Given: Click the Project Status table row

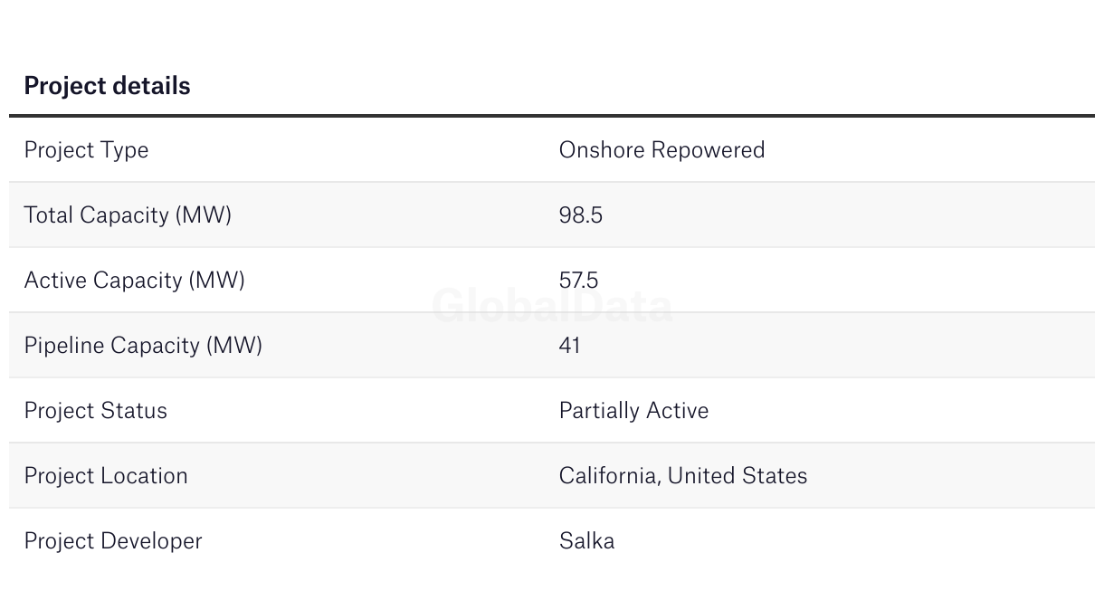Looking at the screenshot, I should [552, 411].
